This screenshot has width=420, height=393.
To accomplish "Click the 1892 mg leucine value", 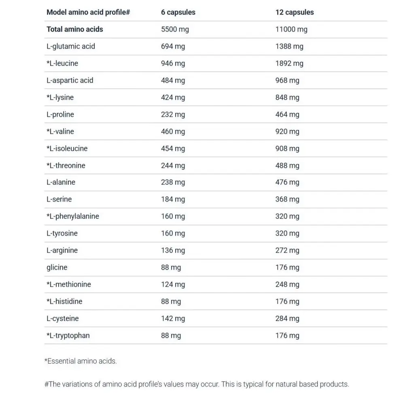I will 289,63.
